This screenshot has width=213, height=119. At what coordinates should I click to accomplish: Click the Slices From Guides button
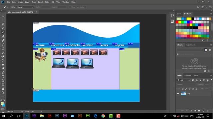78,7
